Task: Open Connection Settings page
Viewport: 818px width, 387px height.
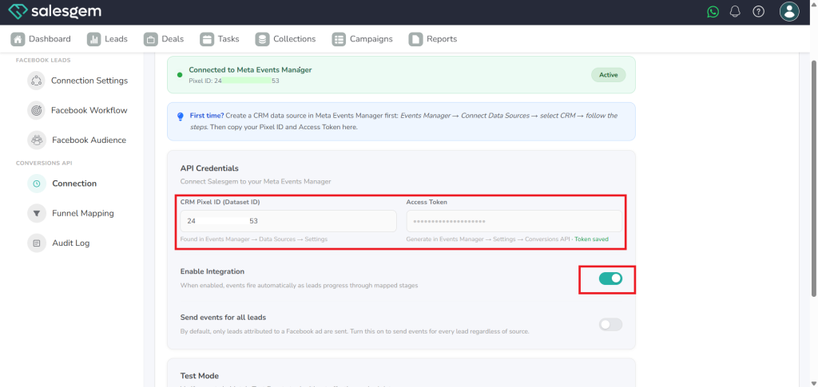Action: pos(89,81)
